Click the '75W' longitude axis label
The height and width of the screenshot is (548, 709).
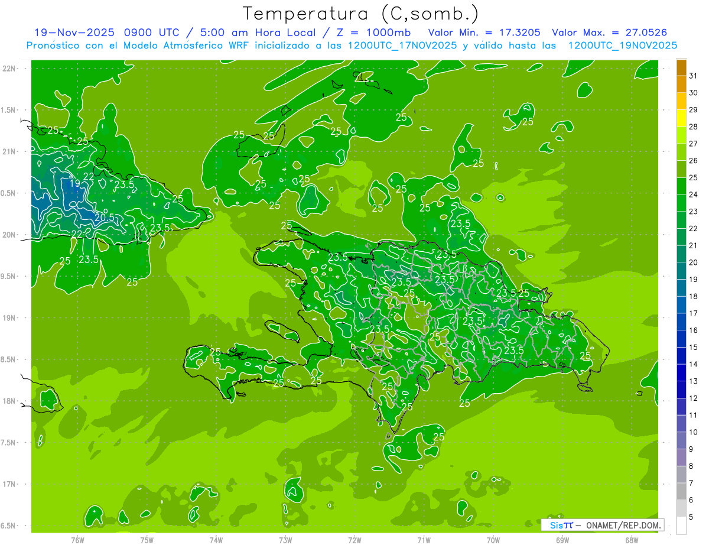(147, 540)
